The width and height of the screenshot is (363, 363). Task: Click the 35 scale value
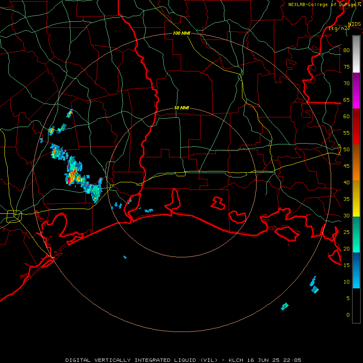click(x=346, y=199)
